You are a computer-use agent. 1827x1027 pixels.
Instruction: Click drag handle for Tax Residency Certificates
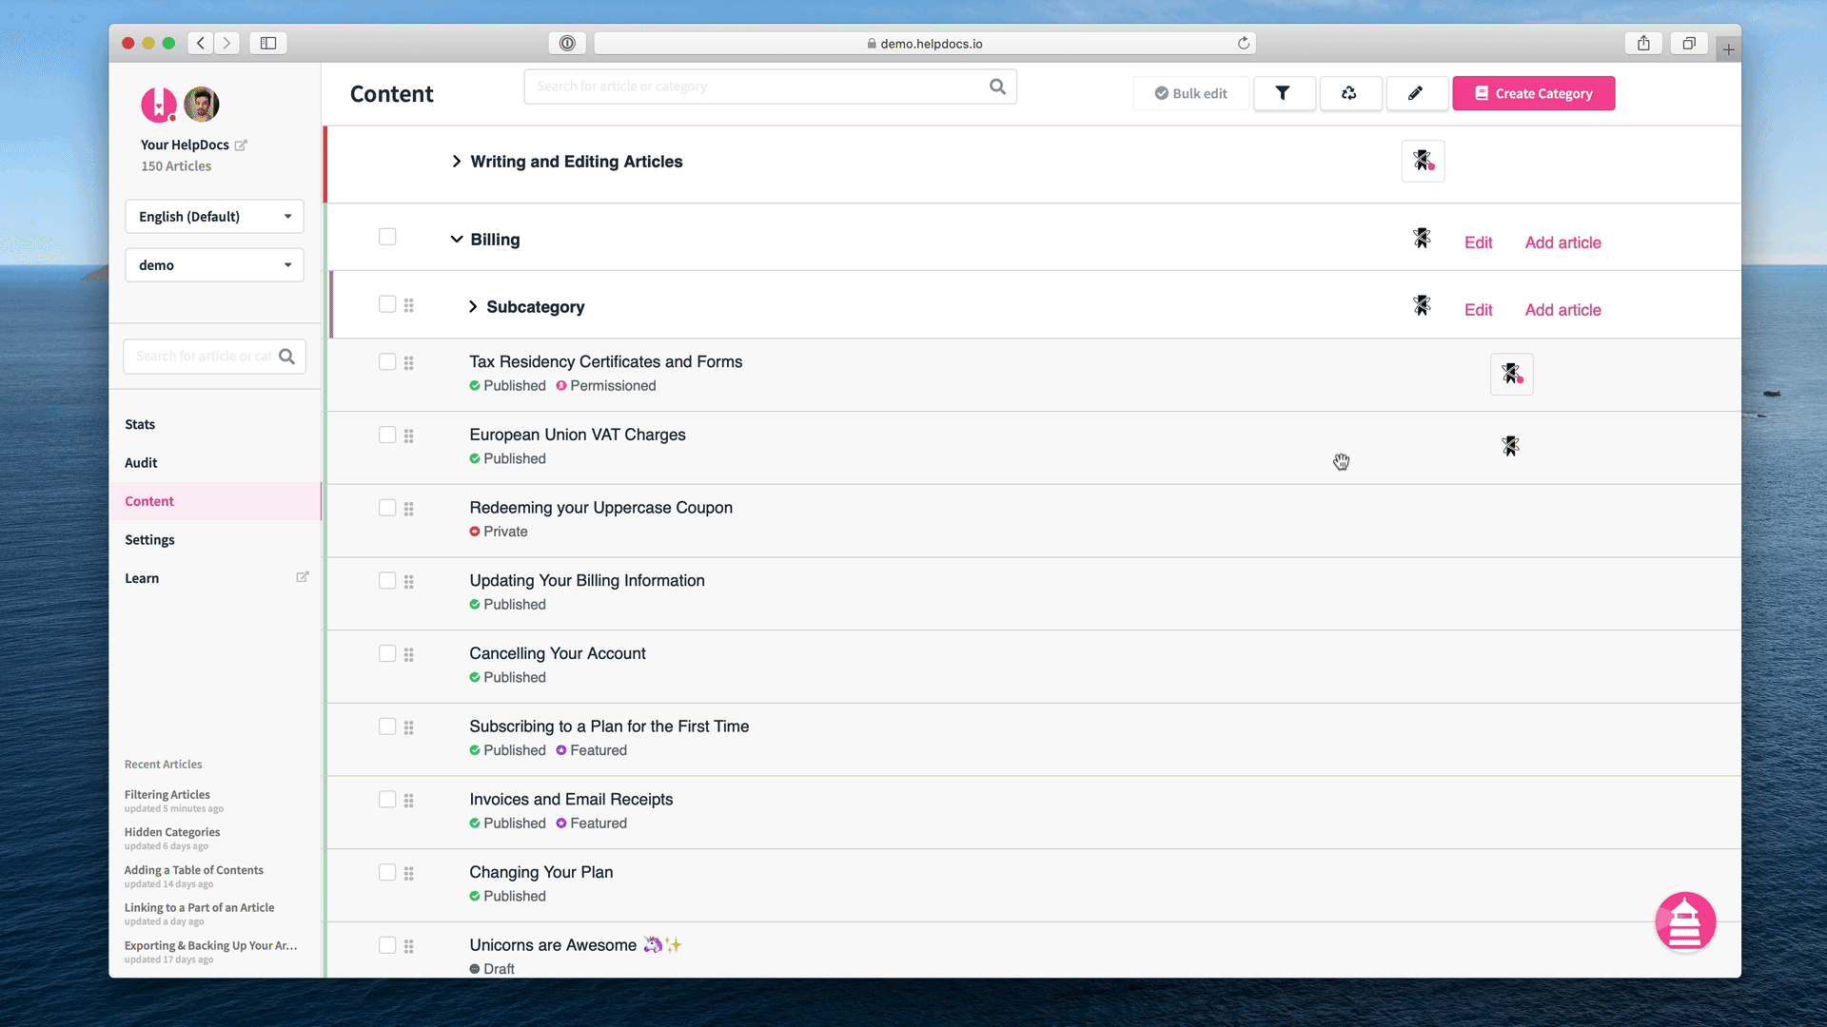coord(408,363)
